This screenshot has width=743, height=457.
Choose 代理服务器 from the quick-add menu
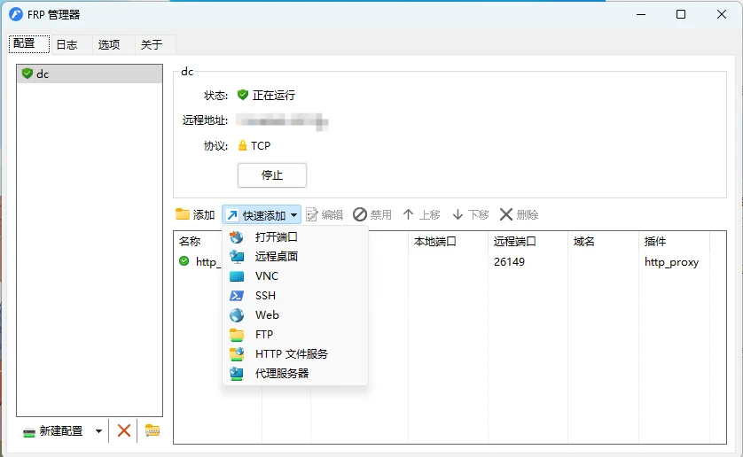(x=295, y=373)
